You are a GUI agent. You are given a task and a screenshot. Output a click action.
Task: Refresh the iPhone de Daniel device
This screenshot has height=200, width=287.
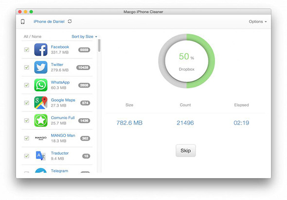point(70,21)
